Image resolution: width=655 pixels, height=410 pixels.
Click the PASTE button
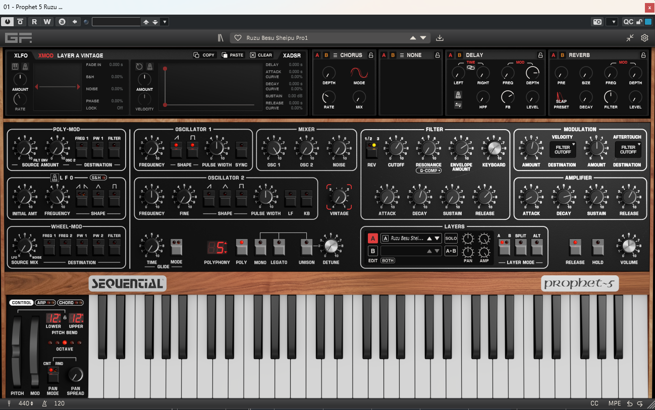point(233,55)
